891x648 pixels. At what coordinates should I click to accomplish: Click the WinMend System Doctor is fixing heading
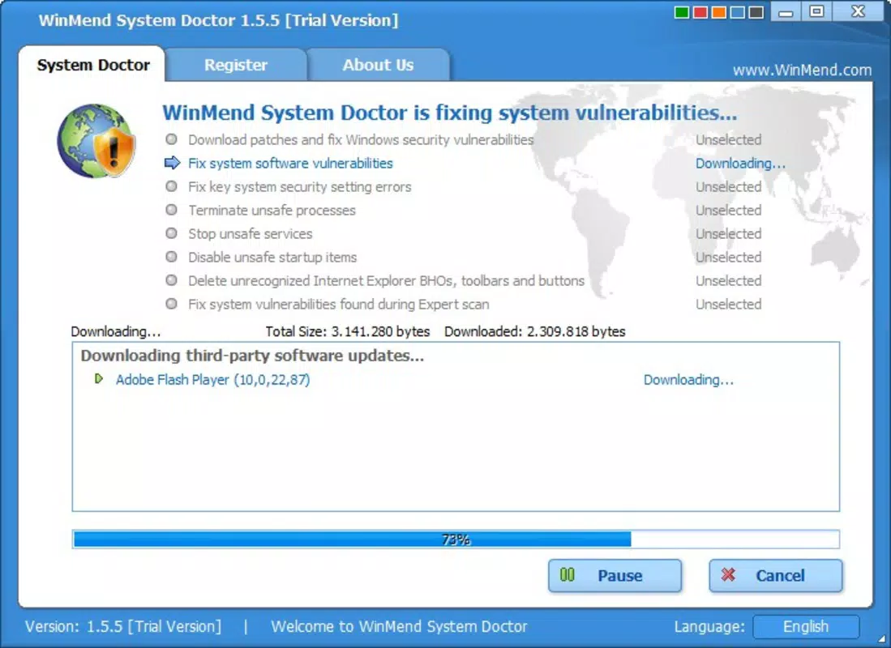point(449,113)
